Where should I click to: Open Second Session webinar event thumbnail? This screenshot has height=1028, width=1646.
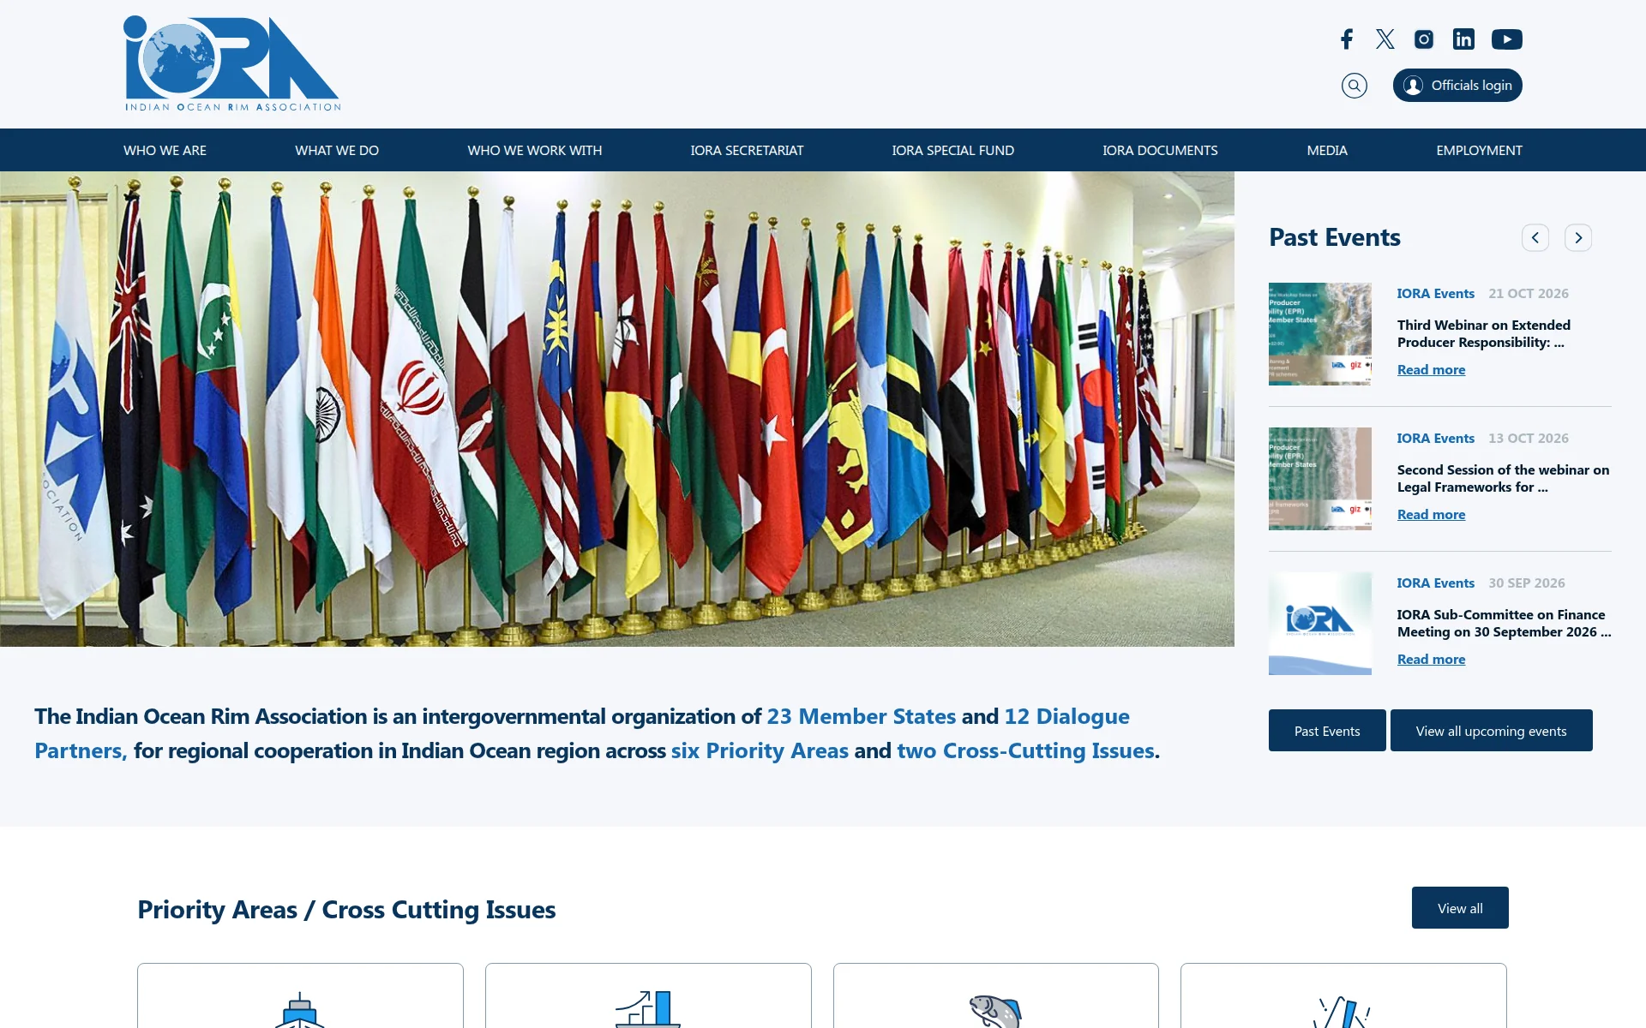point(1320,479)
